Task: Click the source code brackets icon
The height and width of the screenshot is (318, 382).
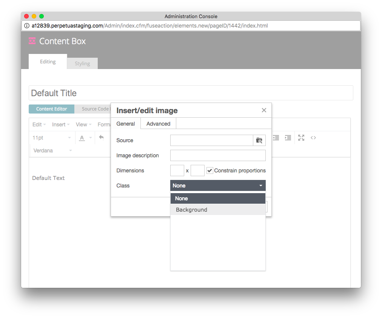Action: [313, 138]
